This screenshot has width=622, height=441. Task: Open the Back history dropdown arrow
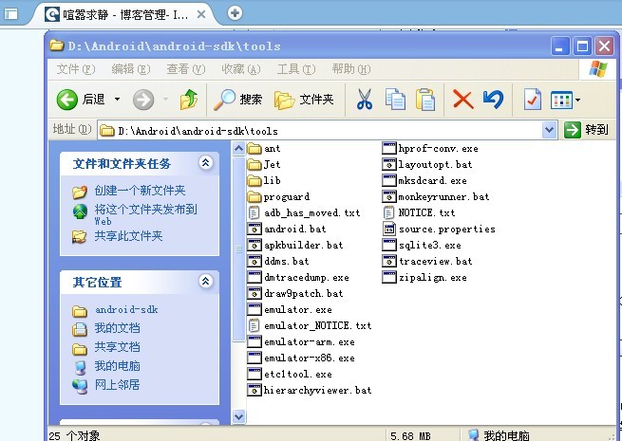pos(117,99)
